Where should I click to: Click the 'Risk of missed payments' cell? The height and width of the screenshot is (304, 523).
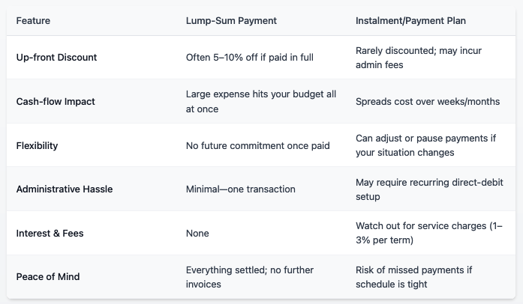(x=413, y=277)
